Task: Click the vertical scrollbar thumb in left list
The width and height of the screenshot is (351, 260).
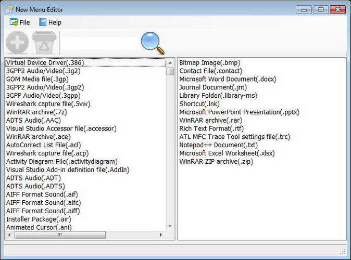Action: (x=170, y=71)
